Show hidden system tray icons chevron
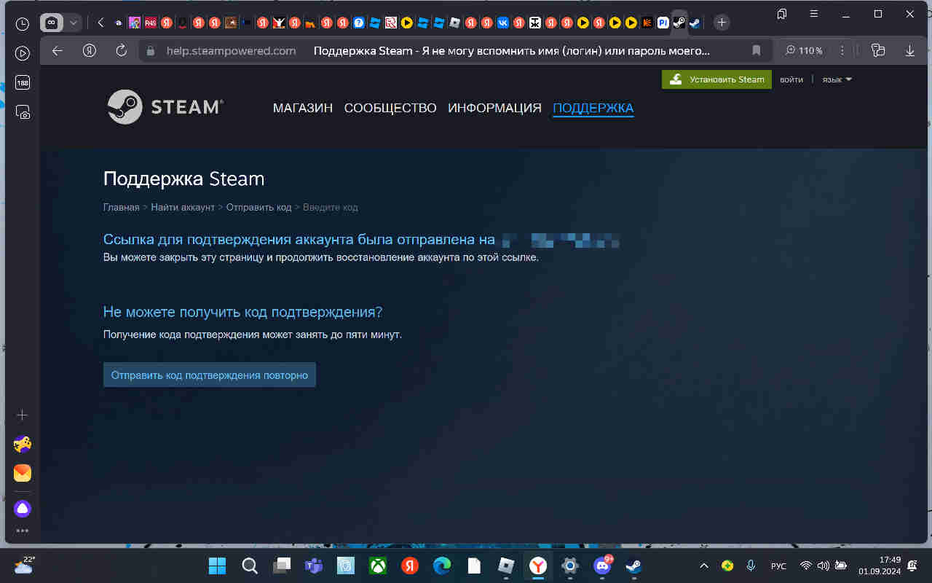Screen dimensions: 932x583 [x=704, y=566]
